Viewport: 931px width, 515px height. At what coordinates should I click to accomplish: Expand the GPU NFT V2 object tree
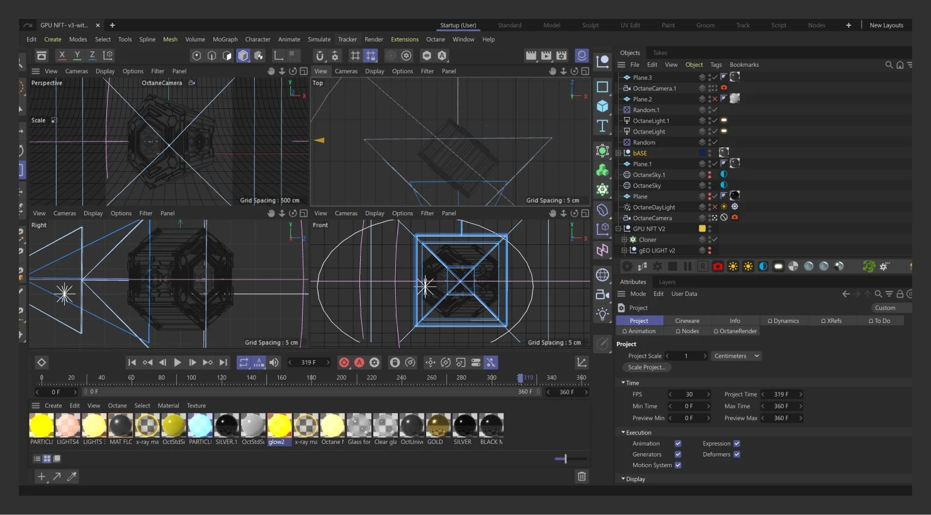[618, 229]
